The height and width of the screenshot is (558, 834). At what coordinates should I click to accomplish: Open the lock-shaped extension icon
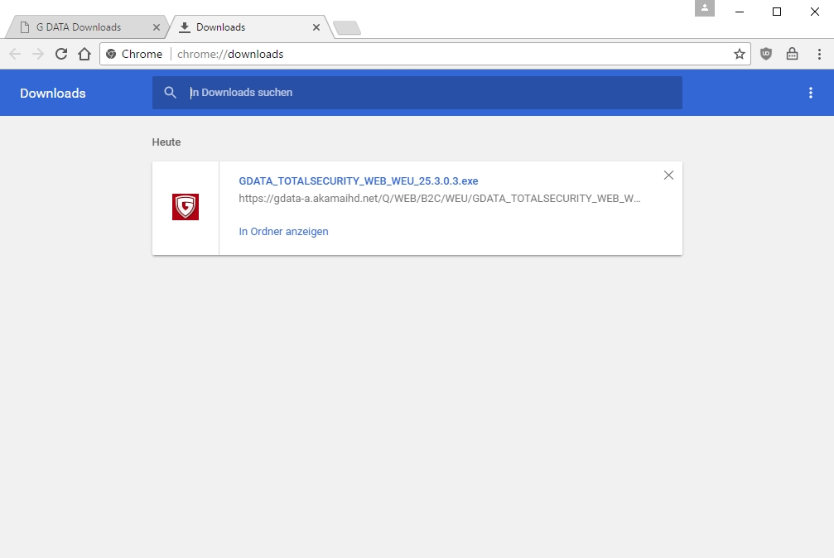[792, 54]
